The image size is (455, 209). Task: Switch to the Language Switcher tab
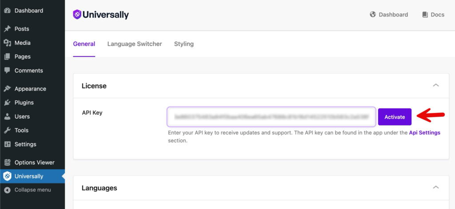135,44
